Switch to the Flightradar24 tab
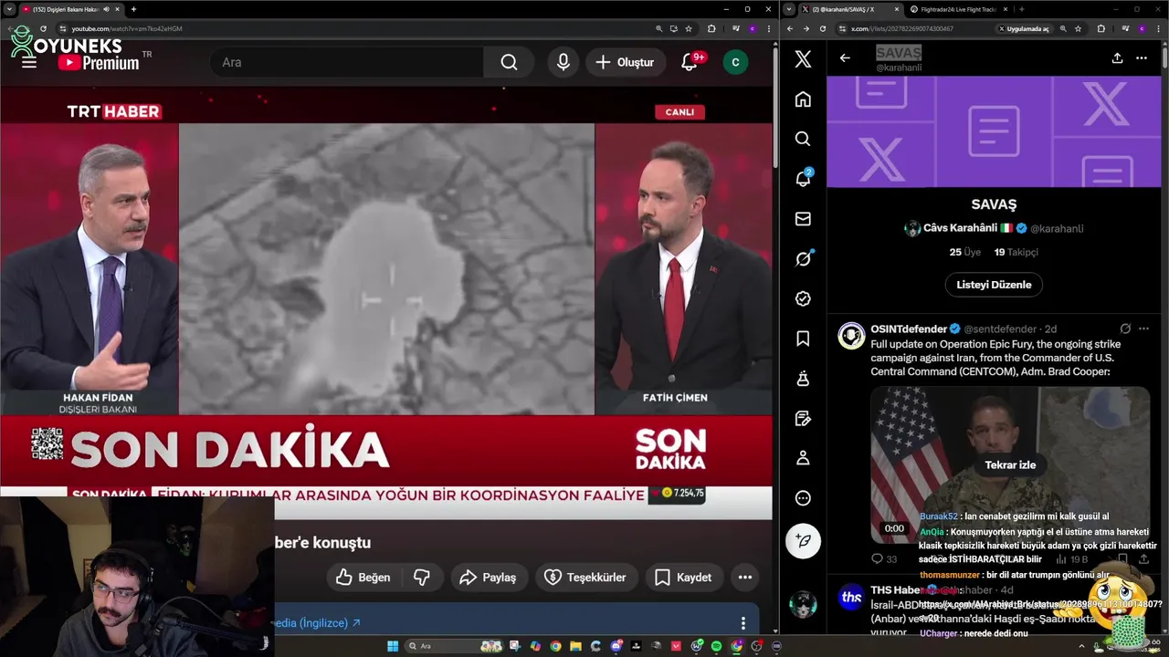This screenshot has height=657, width=1169. click(x=957, y=9)
